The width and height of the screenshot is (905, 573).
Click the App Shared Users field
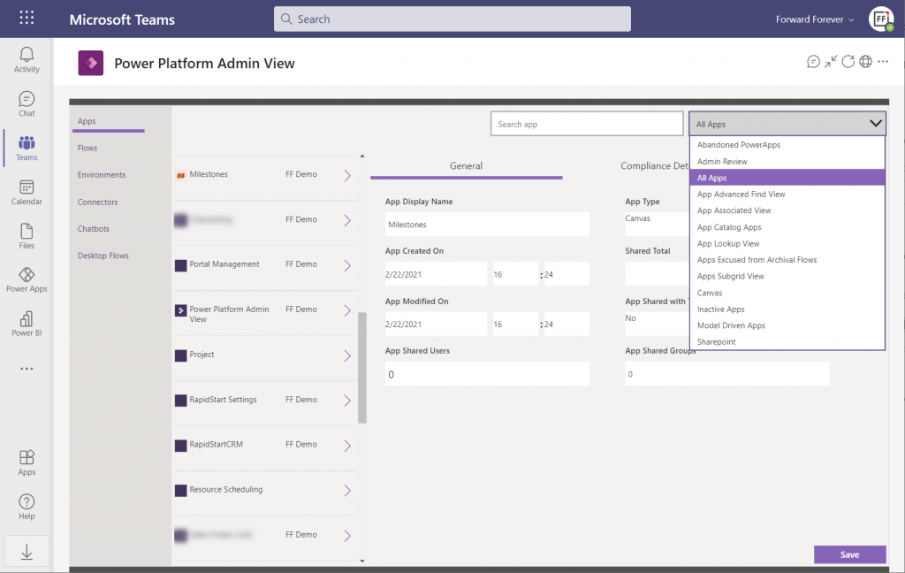(x=487, y=374)
